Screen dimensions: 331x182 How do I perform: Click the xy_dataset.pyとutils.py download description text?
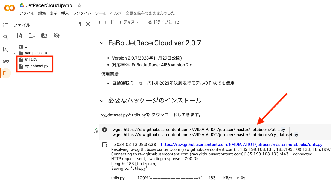point(151,115)
